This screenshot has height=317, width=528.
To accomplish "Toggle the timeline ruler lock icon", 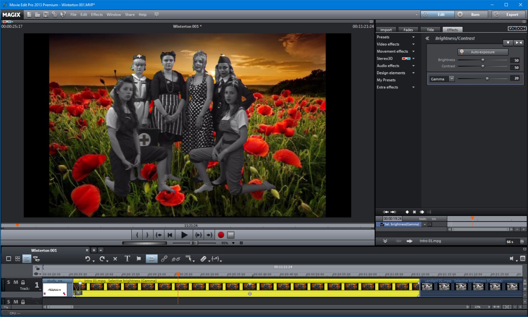I will click(x=37, y=268).
